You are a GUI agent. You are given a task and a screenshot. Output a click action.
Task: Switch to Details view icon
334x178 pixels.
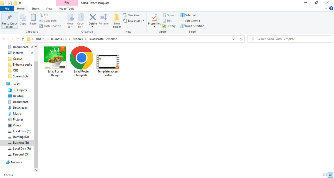325,175
